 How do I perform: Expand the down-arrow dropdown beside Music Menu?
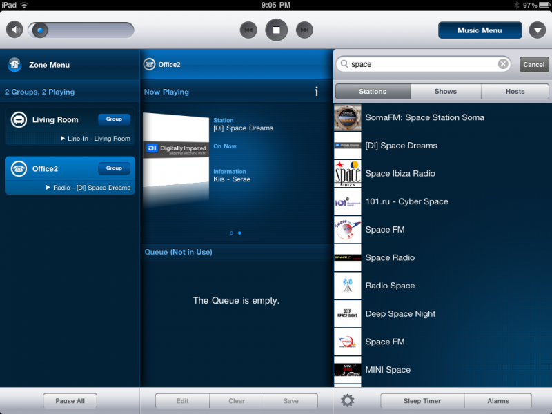click(x=538, y=30)
